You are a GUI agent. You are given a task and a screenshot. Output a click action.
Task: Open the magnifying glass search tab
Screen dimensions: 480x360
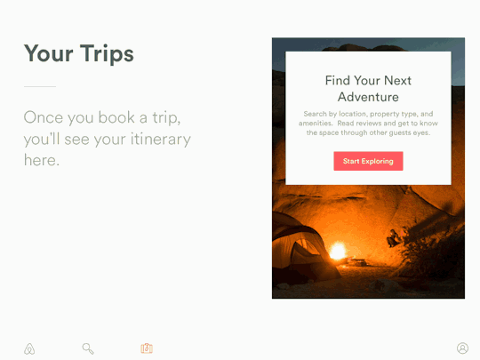pyautogui.click(x=88, y=348)
